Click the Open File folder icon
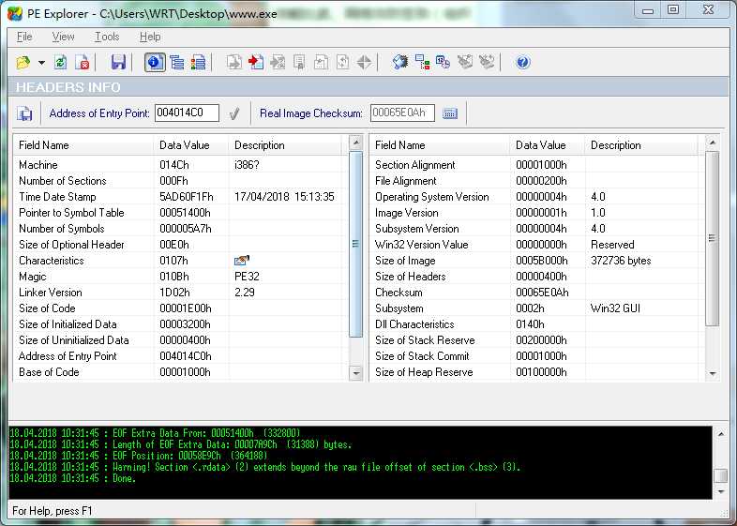The image size is (737, 526). pos(23,62)
